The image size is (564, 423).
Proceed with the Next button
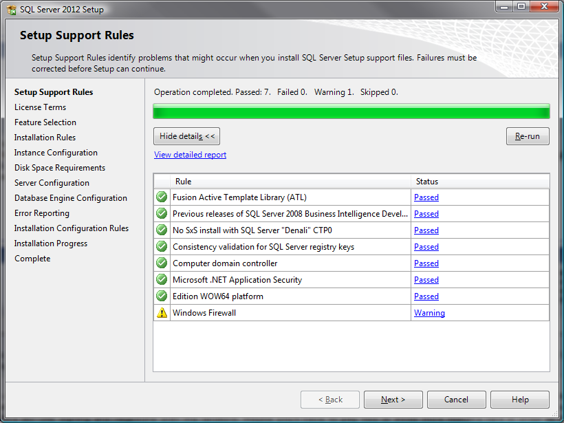(x=393, y=400)
